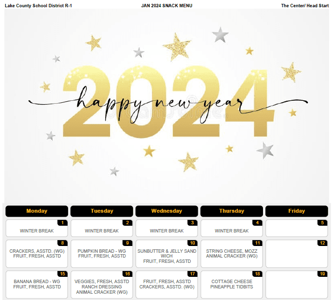This screenshot has width=332, height=300.
Task: Click 'PINEAPPLE TIDBITS' on day 18
Action: click(232, 287)
